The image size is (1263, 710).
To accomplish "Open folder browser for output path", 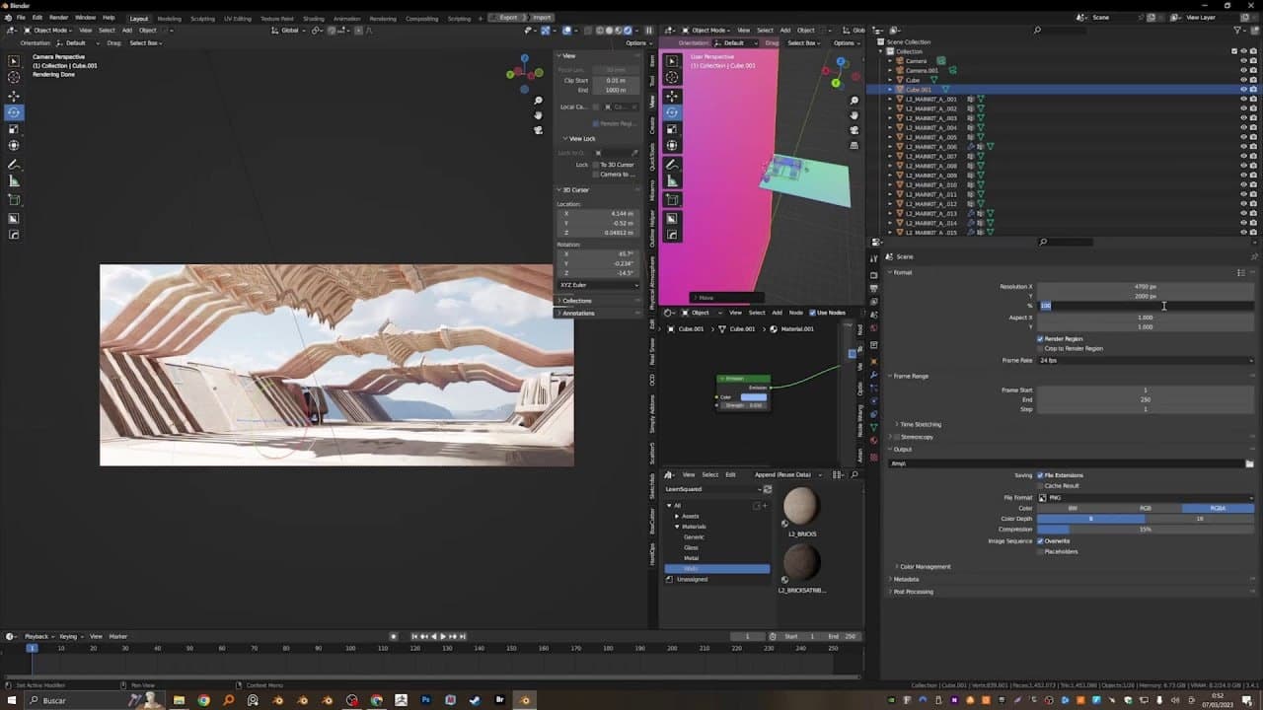I will click(1249, 463).
